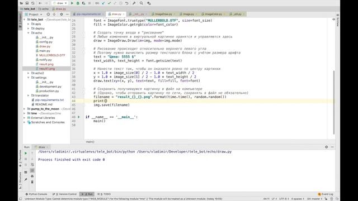Rerun 'draw' with the Run panel green play icon
This screenshot has height=201, width=358.
click(26, 154)
